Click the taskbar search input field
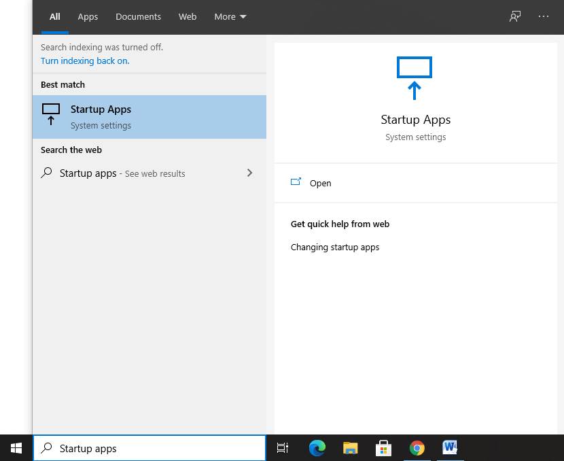 (x=156, y=448)
